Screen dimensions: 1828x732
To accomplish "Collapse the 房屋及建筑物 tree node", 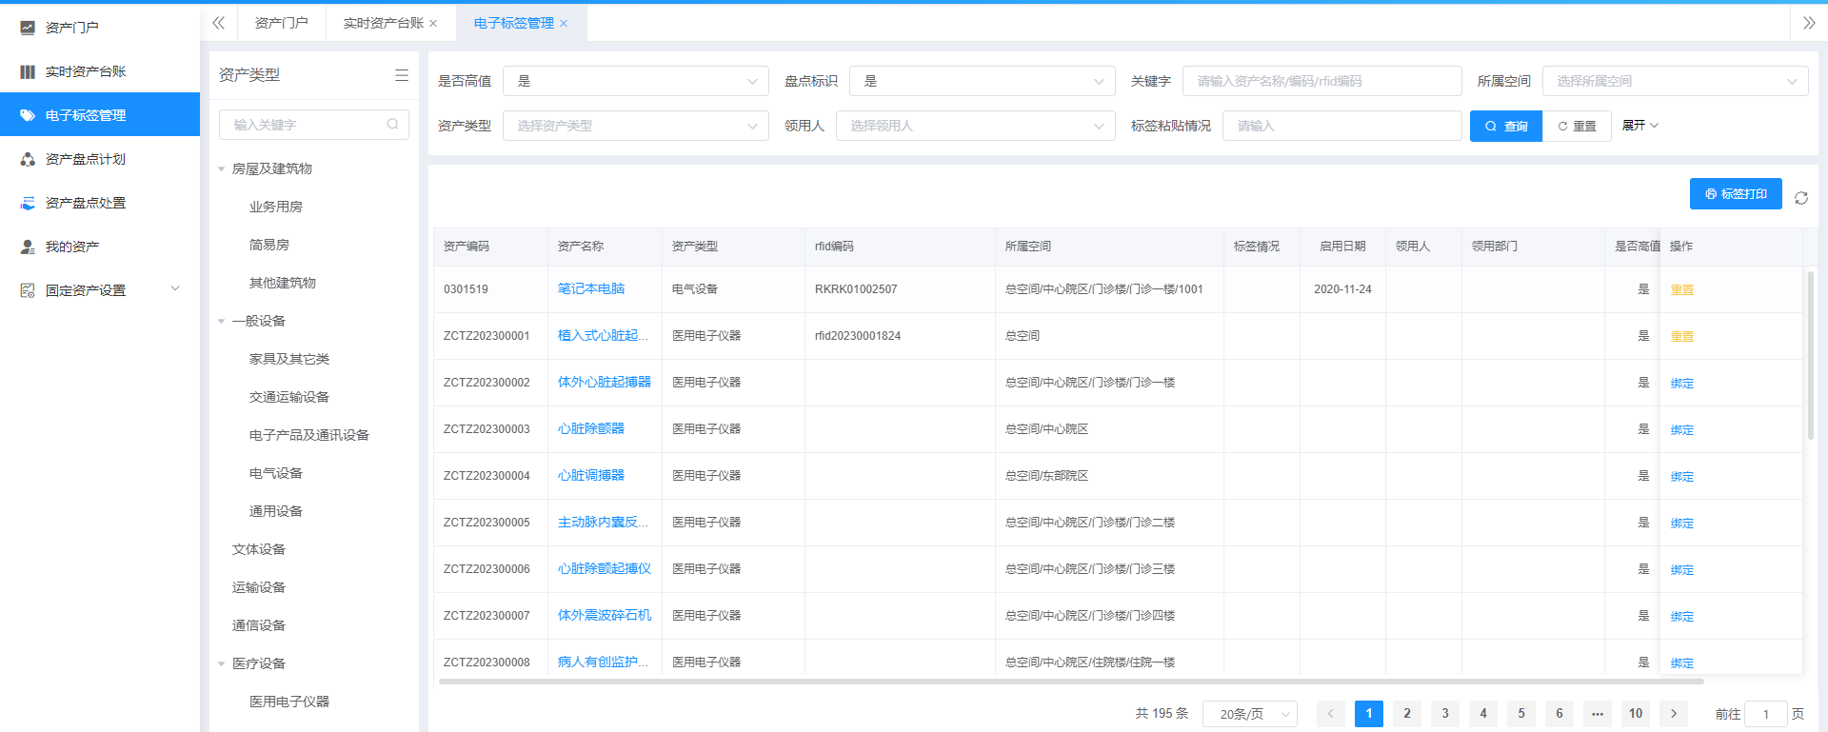I will tap(222, 169).
